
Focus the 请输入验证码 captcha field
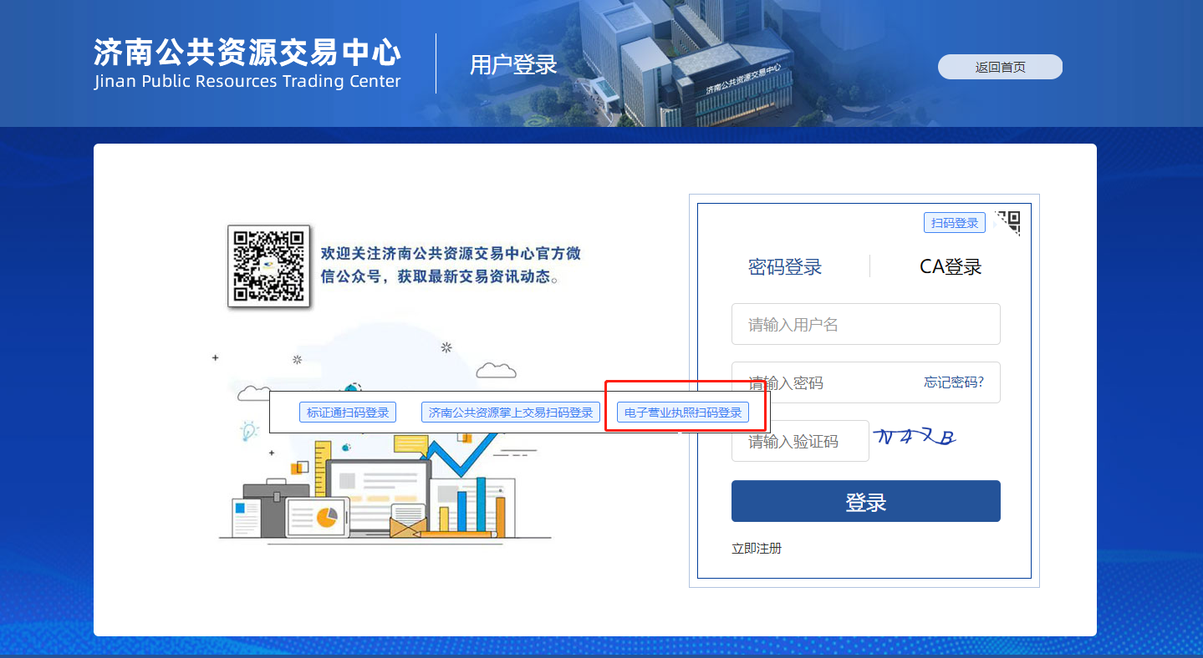coord(800,441)
